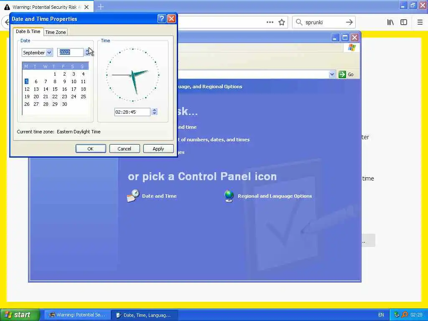This screenshot has width=428, height=321.
Task: Open the Firefox Library icon
Action: [390, 23]
